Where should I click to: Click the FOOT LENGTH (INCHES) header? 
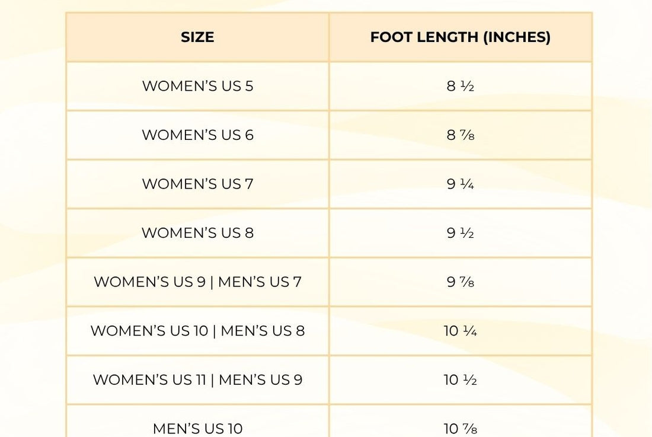pyautogui.click(x=461, y=37)
